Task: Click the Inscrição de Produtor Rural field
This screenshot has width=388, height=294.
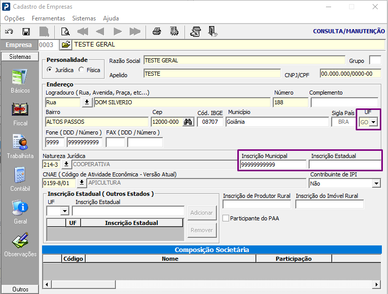Action: [x=257, y=204]
